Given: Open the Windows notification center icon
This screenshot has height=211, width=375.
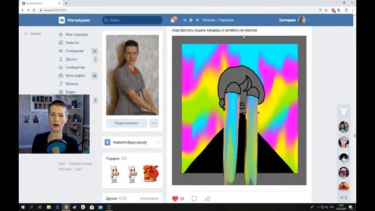Looking at the screenshot, I should (x=350, y=207).
